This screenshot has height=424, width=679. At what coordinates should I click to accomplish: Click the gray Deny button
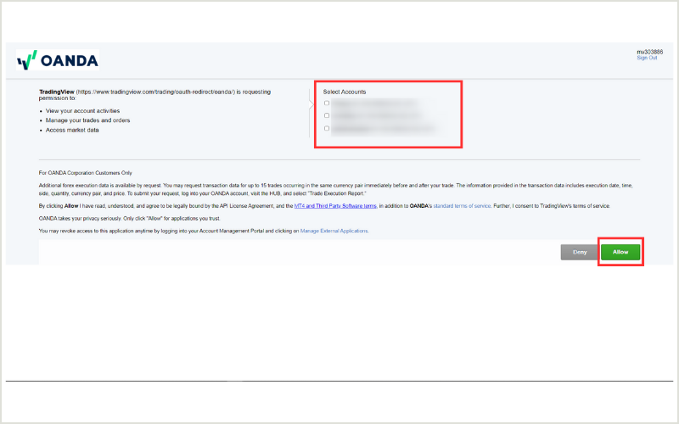pyautogui.click(x=580, y=252)
